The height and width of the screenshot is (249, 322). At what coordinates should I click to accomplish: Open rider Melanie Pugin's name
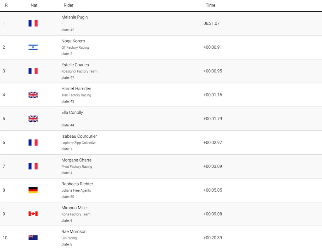[75, 17]
